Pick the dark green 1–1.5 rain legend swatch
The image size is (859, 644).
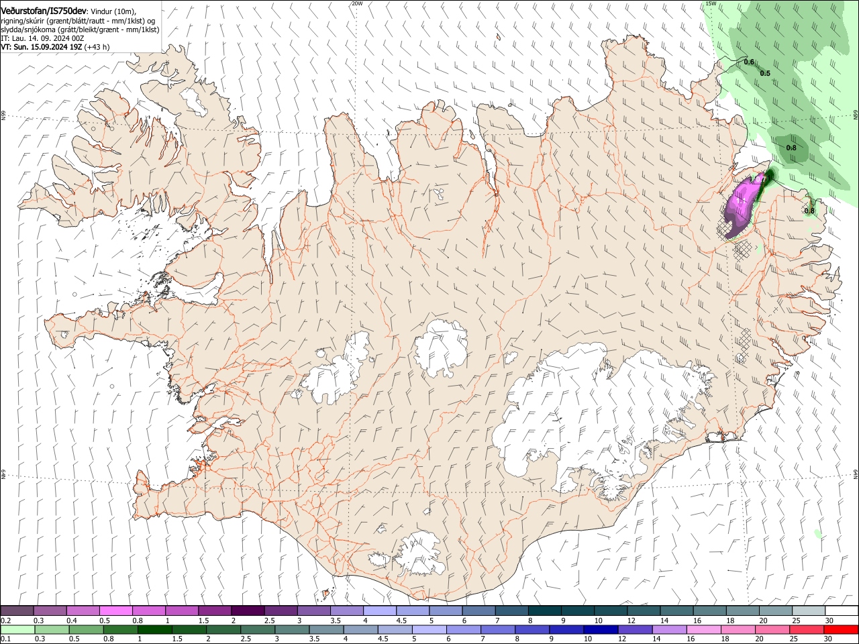click(x=155, y=630)
